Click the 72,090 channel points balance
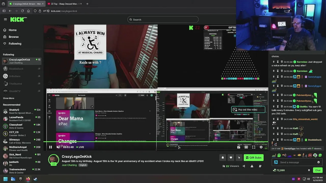The image size is (326, 183). (279, 170)
